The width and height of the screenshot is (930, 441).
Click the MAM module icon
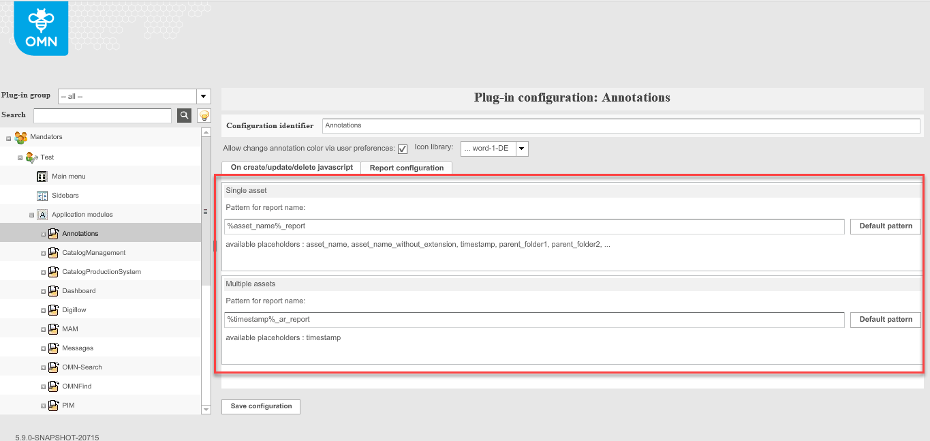click(x=54, y=329)
